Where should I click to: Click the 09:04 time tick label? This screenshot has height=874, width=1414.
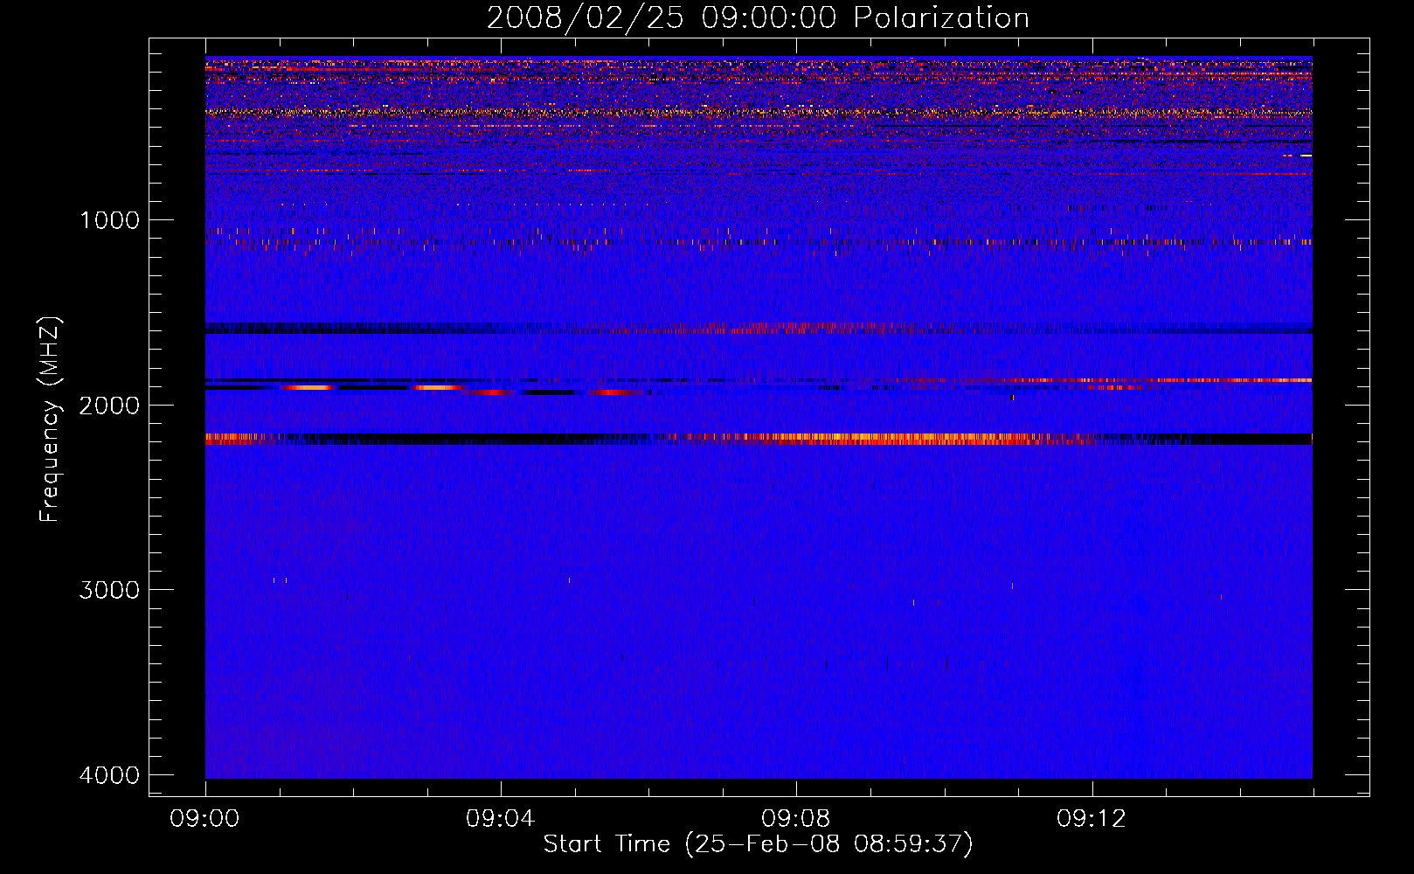pos(501,819)
